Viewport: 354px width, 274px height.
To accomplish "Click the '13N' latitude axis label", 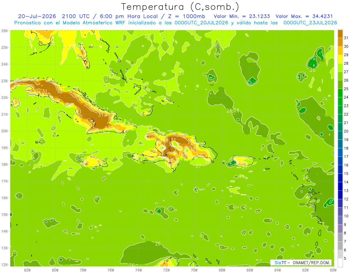I will tap(4, 248).
